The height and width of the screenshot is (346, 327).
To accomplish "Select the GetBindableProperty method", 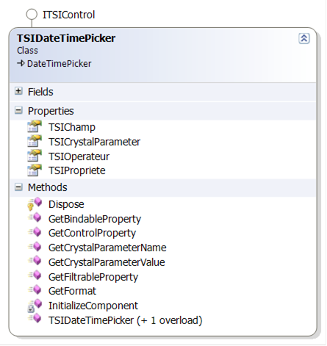I will (x=95, y=219).
